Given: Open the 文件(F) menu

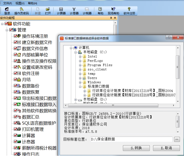Looking at the screenshot, I should [8, 3].
